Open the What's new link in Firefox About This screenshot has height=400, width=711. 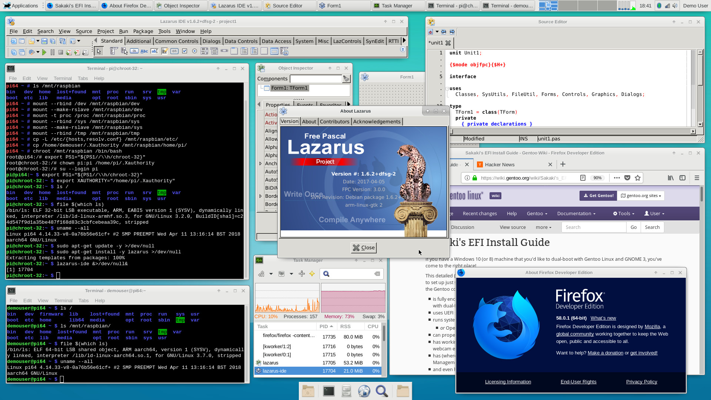(603, 318)
